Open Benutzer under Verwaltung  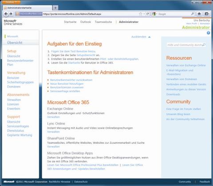(13, 78)
